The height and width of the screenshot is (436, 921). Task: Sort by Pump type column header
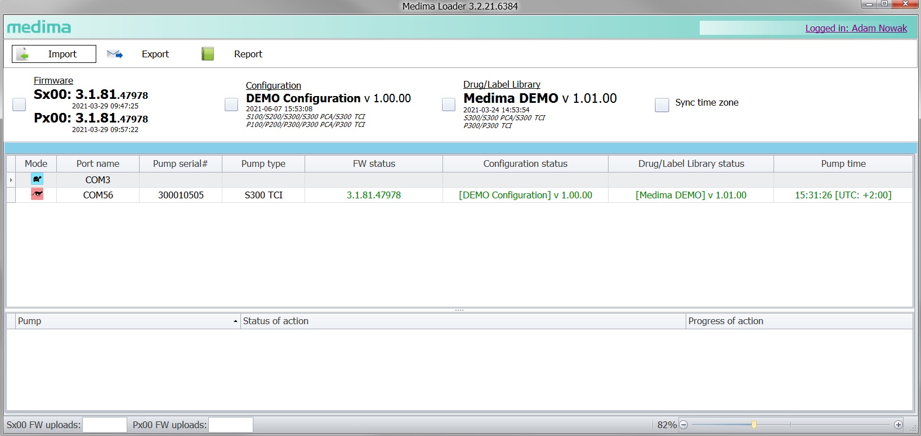coord(263,163)
